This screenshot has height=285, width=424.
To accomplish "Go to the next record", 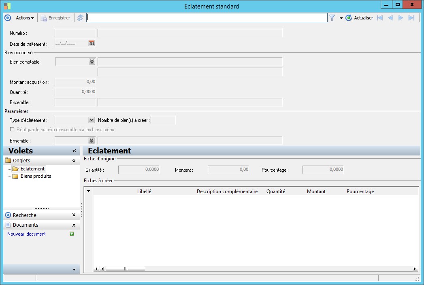I will tap(401, 18).
